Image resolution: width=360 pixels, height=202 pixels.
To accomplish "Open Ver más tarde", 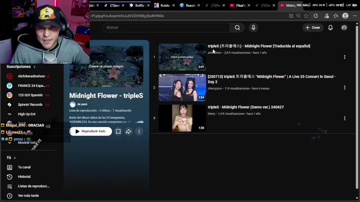I will 28,196.
